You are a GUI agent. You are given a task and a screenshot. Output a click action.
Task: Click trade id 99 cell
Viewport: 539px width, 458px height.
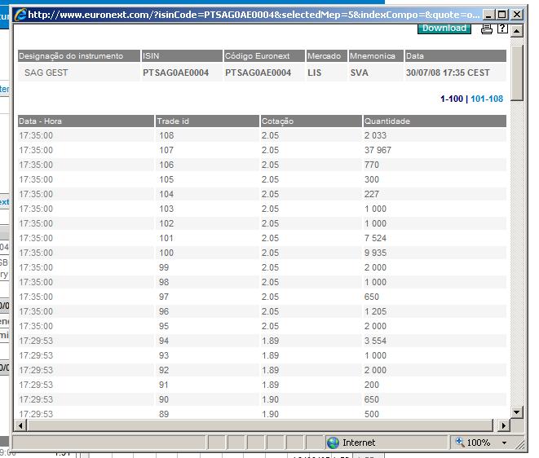click(x=164, y=267)
